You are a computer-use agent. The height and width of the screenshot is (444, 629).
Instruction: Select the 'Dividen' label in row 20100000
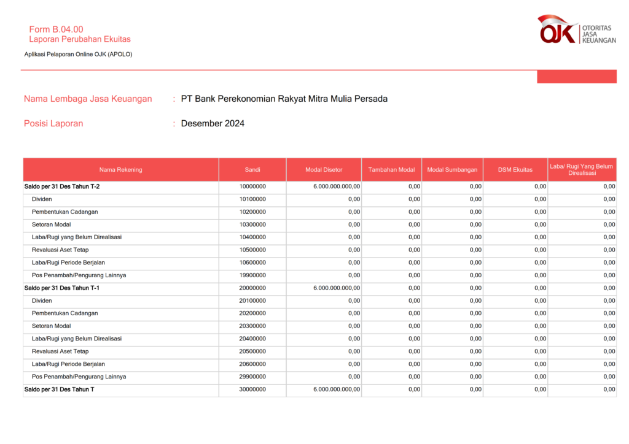click(42, 300)
